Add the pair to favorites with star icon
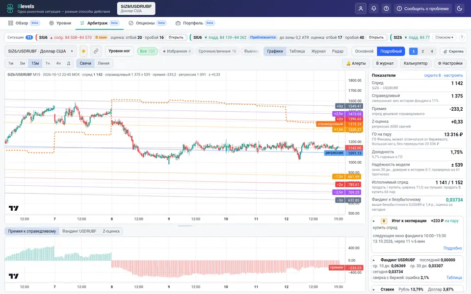The height and width of the screenshot is (294, 471). [83, 51]
